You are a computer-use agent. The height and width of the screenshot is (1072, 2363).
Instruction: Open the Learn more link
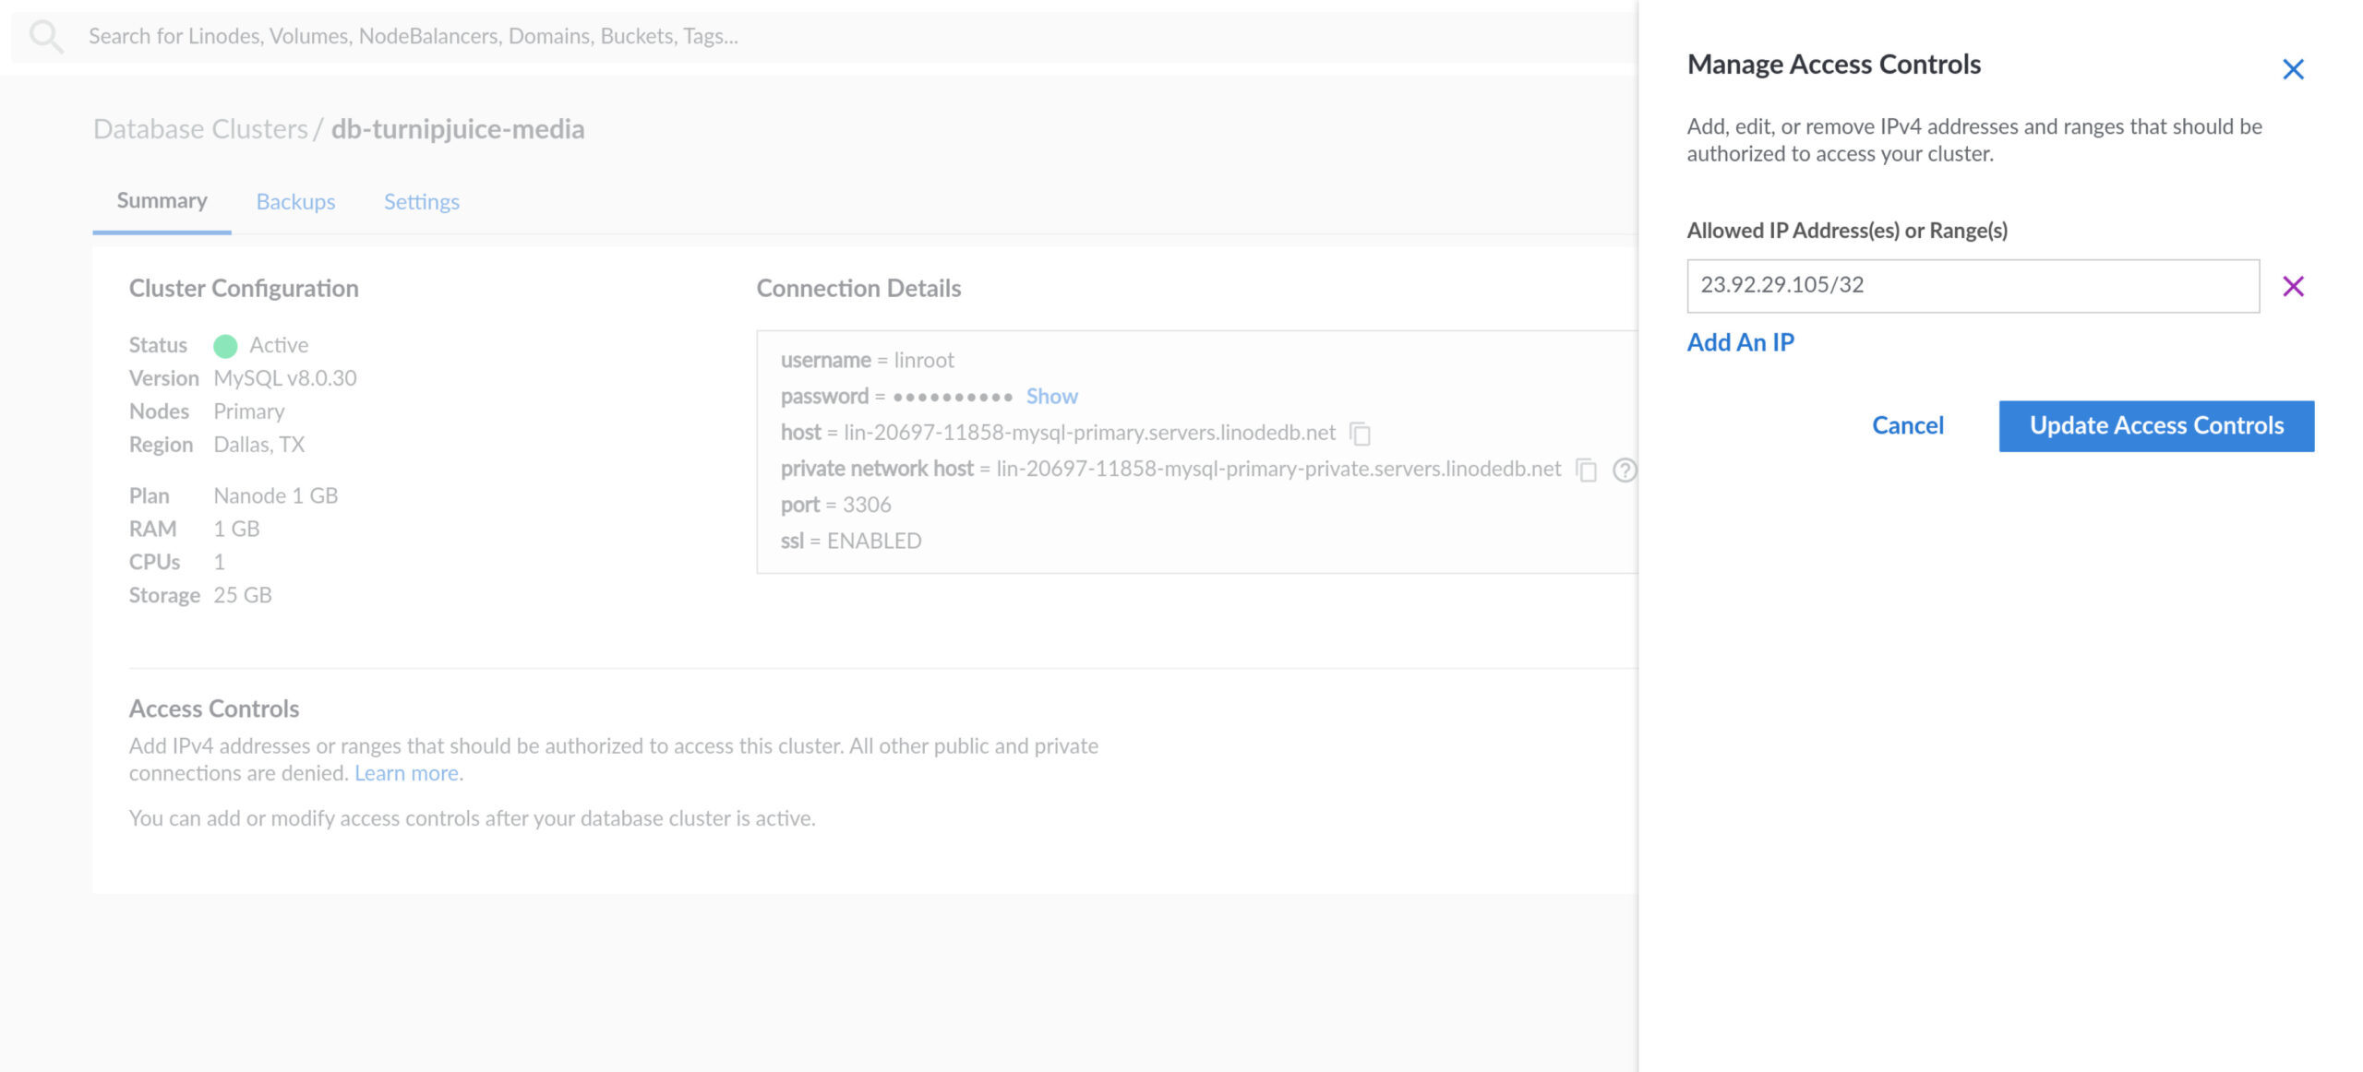pos(406,772)
